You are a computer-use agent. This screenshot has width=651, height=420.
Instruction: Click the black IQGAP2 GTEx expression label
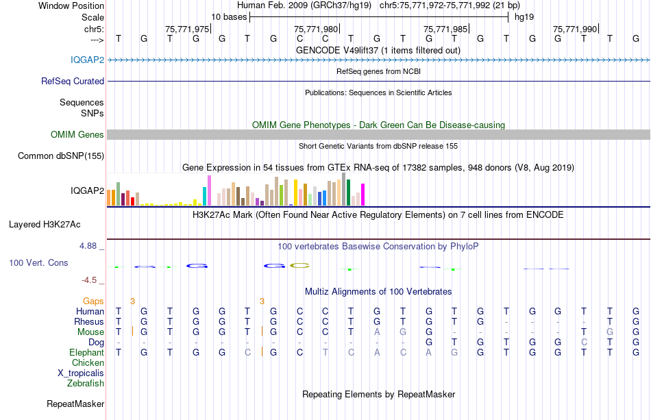(x=87, y=190)
